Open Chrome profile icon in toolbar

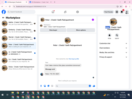click(x=126, y=7)
